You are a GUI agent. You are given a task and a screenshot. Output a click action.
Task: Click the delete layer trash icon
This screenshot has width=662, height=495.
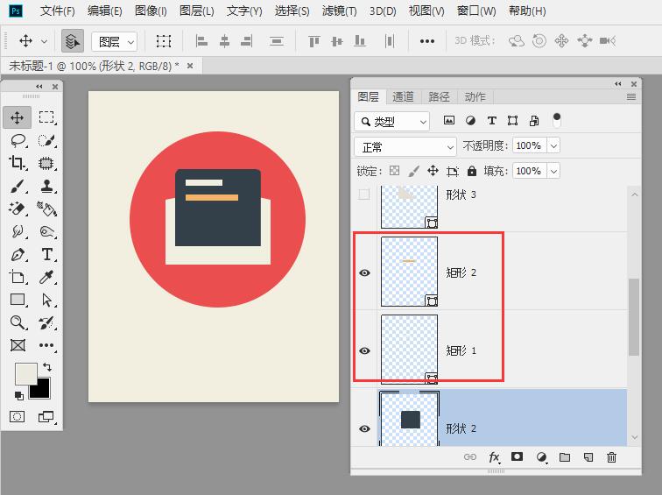tap(611, 457)
